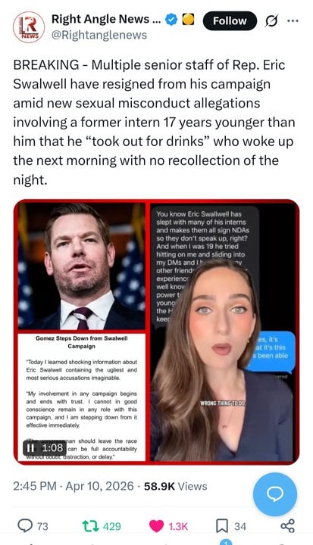This screenshot has height=545, width=313.
Task: Repost the tweet with 429 reposts
Action: pyautogui.click(x=102, y=526)
